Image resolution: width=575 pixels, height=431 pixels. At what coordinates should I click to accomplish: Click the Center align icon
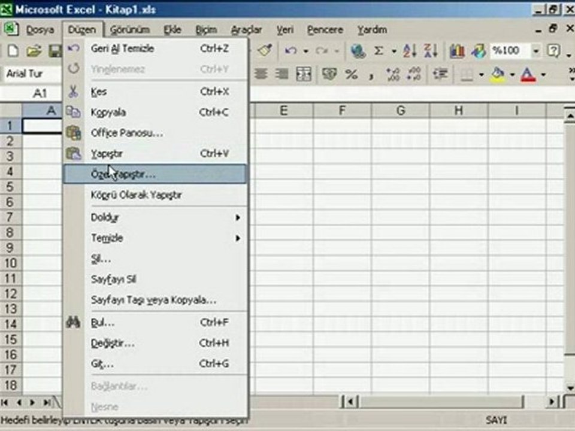[x=261, y=74]
